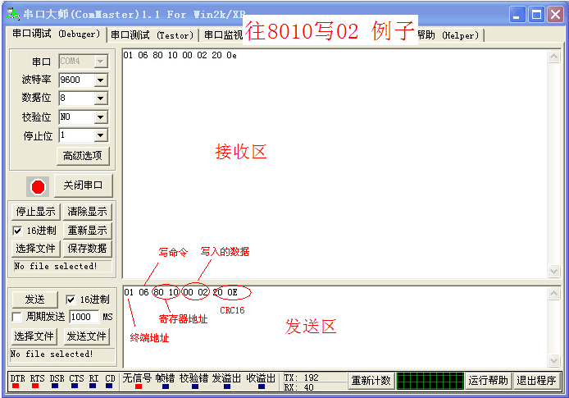Click the DTR signal indicator
This screenshot has width=569, height=398.
16,381
